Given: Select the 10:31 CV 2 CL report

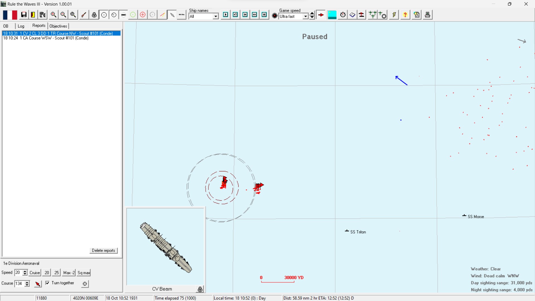Looking at the screenshot, I should 61,33.
